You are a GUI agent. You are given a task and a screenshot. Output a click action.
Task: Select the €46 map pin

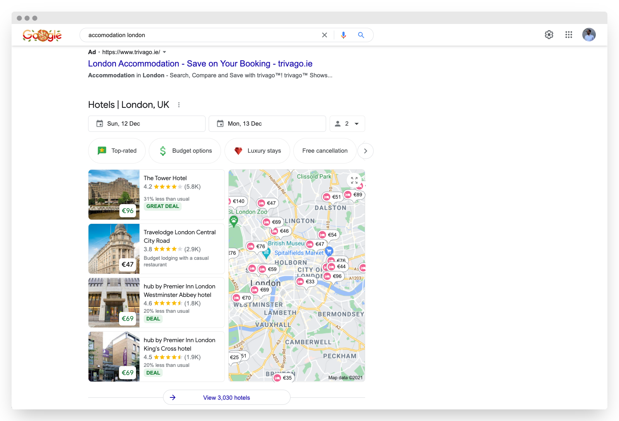point(280,231)
